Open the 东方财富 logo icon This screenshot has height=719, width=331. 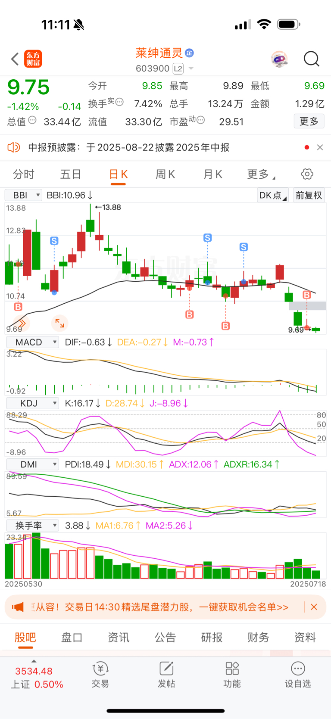click(x=33, y=59)
